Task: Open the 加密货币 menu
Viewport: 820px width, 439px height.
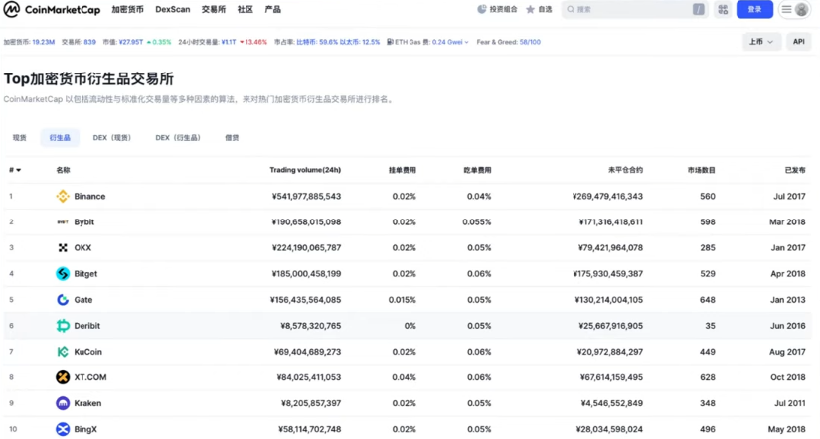Action: pyautogui.click(x=127, y=9)
